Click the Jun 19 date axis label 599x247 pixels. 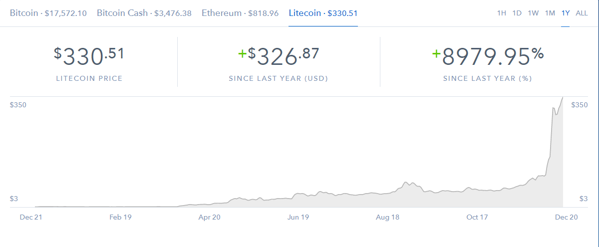pos(299,217)
